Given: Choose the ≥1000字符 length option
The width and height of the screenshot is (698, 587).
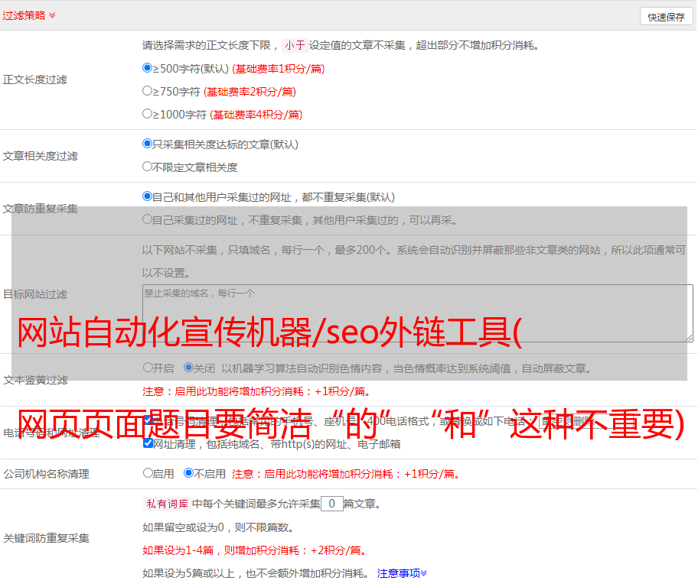Looking at the screenshot, I should pyautogui.click(x=148, y=114).
